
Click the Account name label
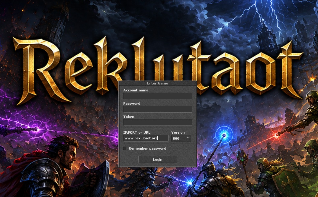[x=136, y=90]
